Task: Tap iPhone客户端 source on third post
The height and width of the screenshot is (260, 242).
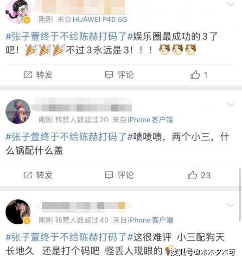Action: click(x=151, y=220)
